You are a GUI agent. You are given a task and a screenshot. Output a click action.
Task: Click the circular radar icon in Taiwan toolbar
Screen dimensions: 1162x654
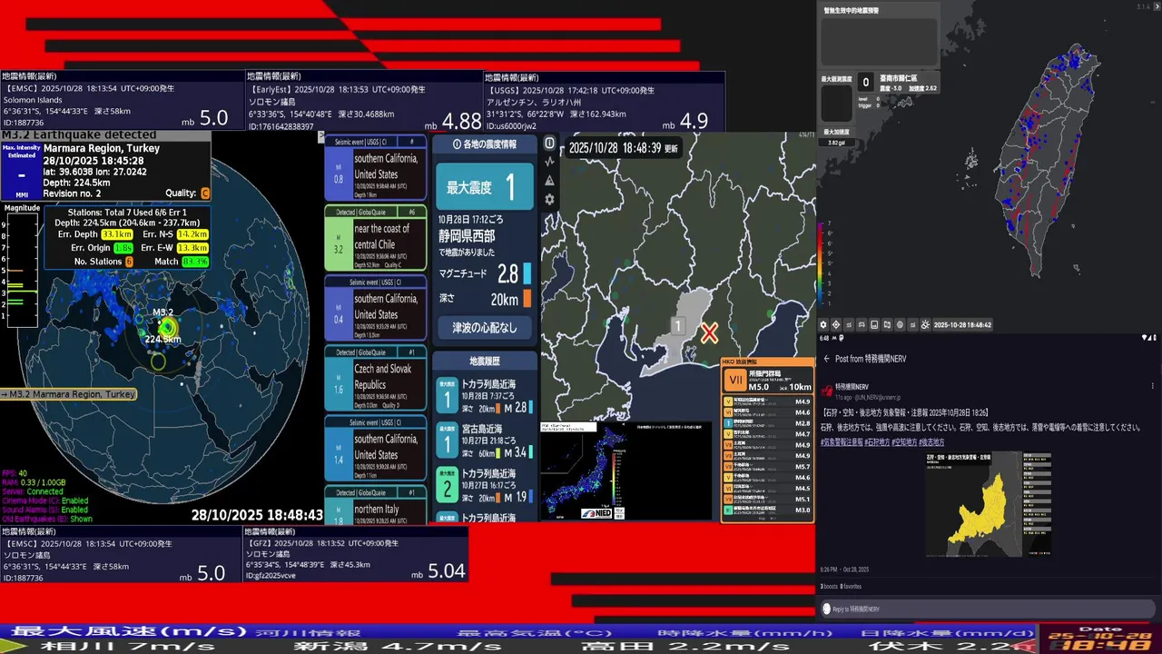(900, 324)
